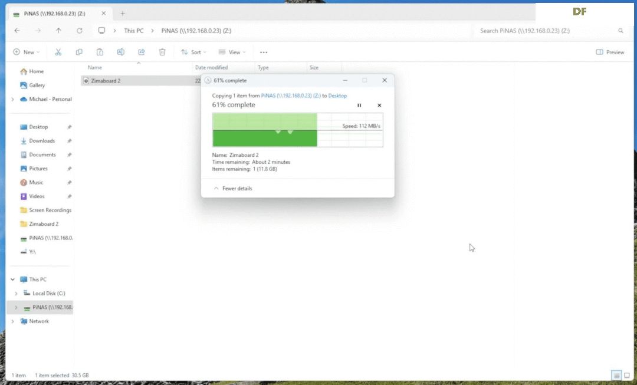The height and width of the screenshot is (385, 637).
Task: Click the Delete trash icon
Action: (x=162, y=52)
